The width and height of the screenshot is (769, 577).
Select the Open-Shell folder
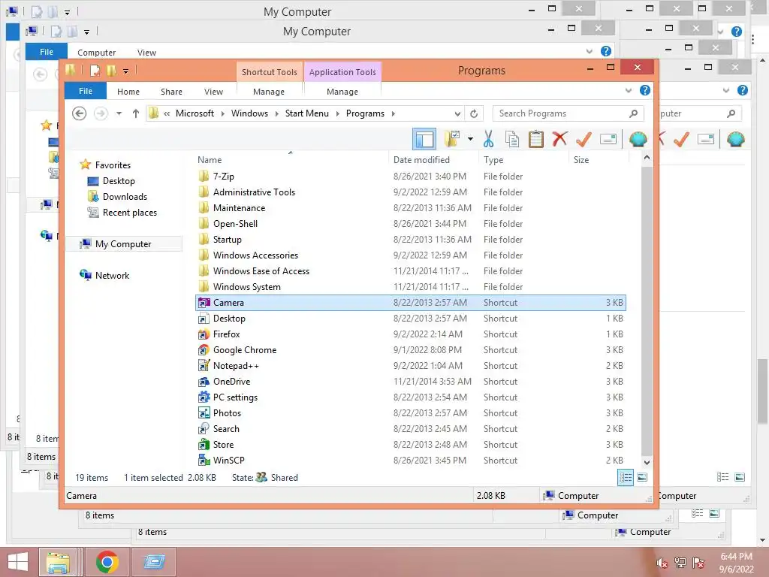coord(235,224)
